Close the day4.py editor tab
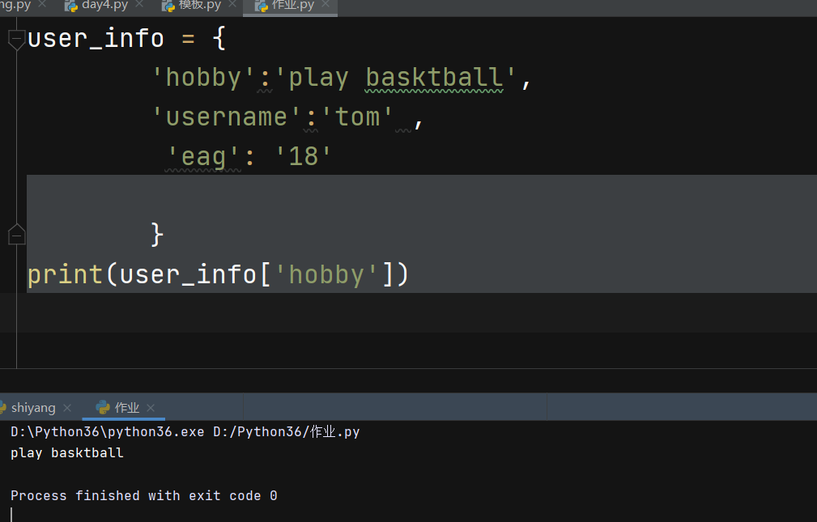817x522 pixels. tap(139, 5)
